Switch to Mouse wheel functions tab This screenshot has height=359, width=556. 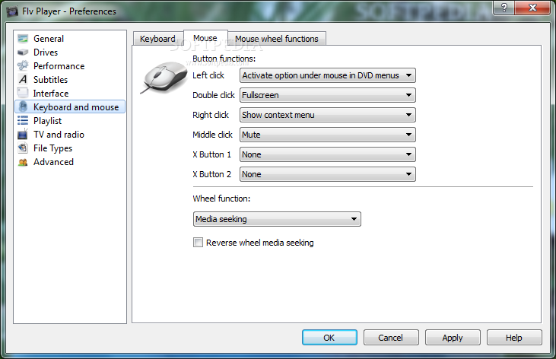[x=277, y=39]
